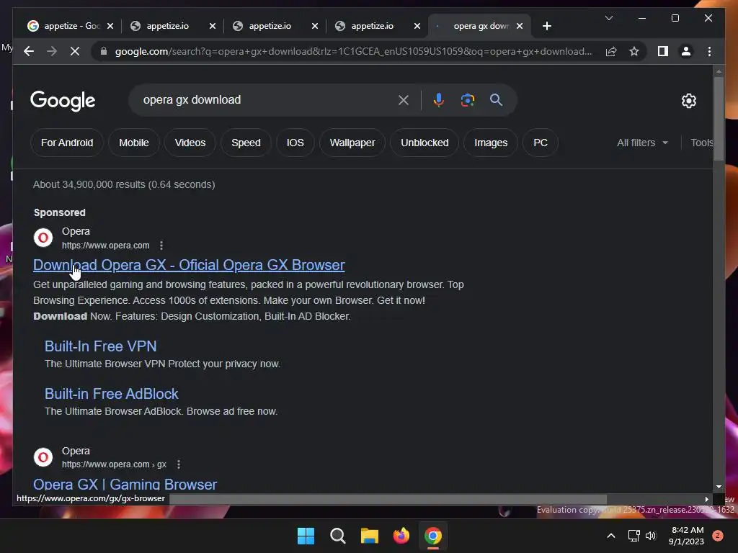Open options for sponsored Opera ad
The image size is (738, 553).
click(161, 246)
